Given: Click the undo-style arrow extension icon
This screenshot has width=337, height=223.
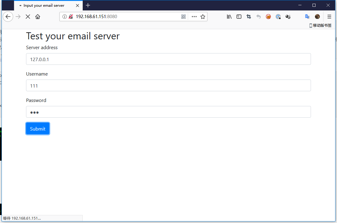Looking at the screenshot, I should click(259, 17).
